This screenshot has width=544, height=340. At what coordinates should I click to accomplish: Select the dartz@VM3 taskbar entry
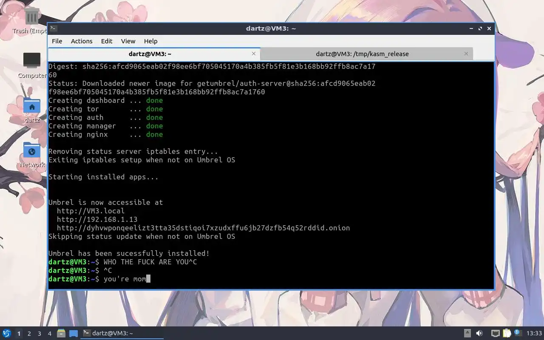coord(122,333)
